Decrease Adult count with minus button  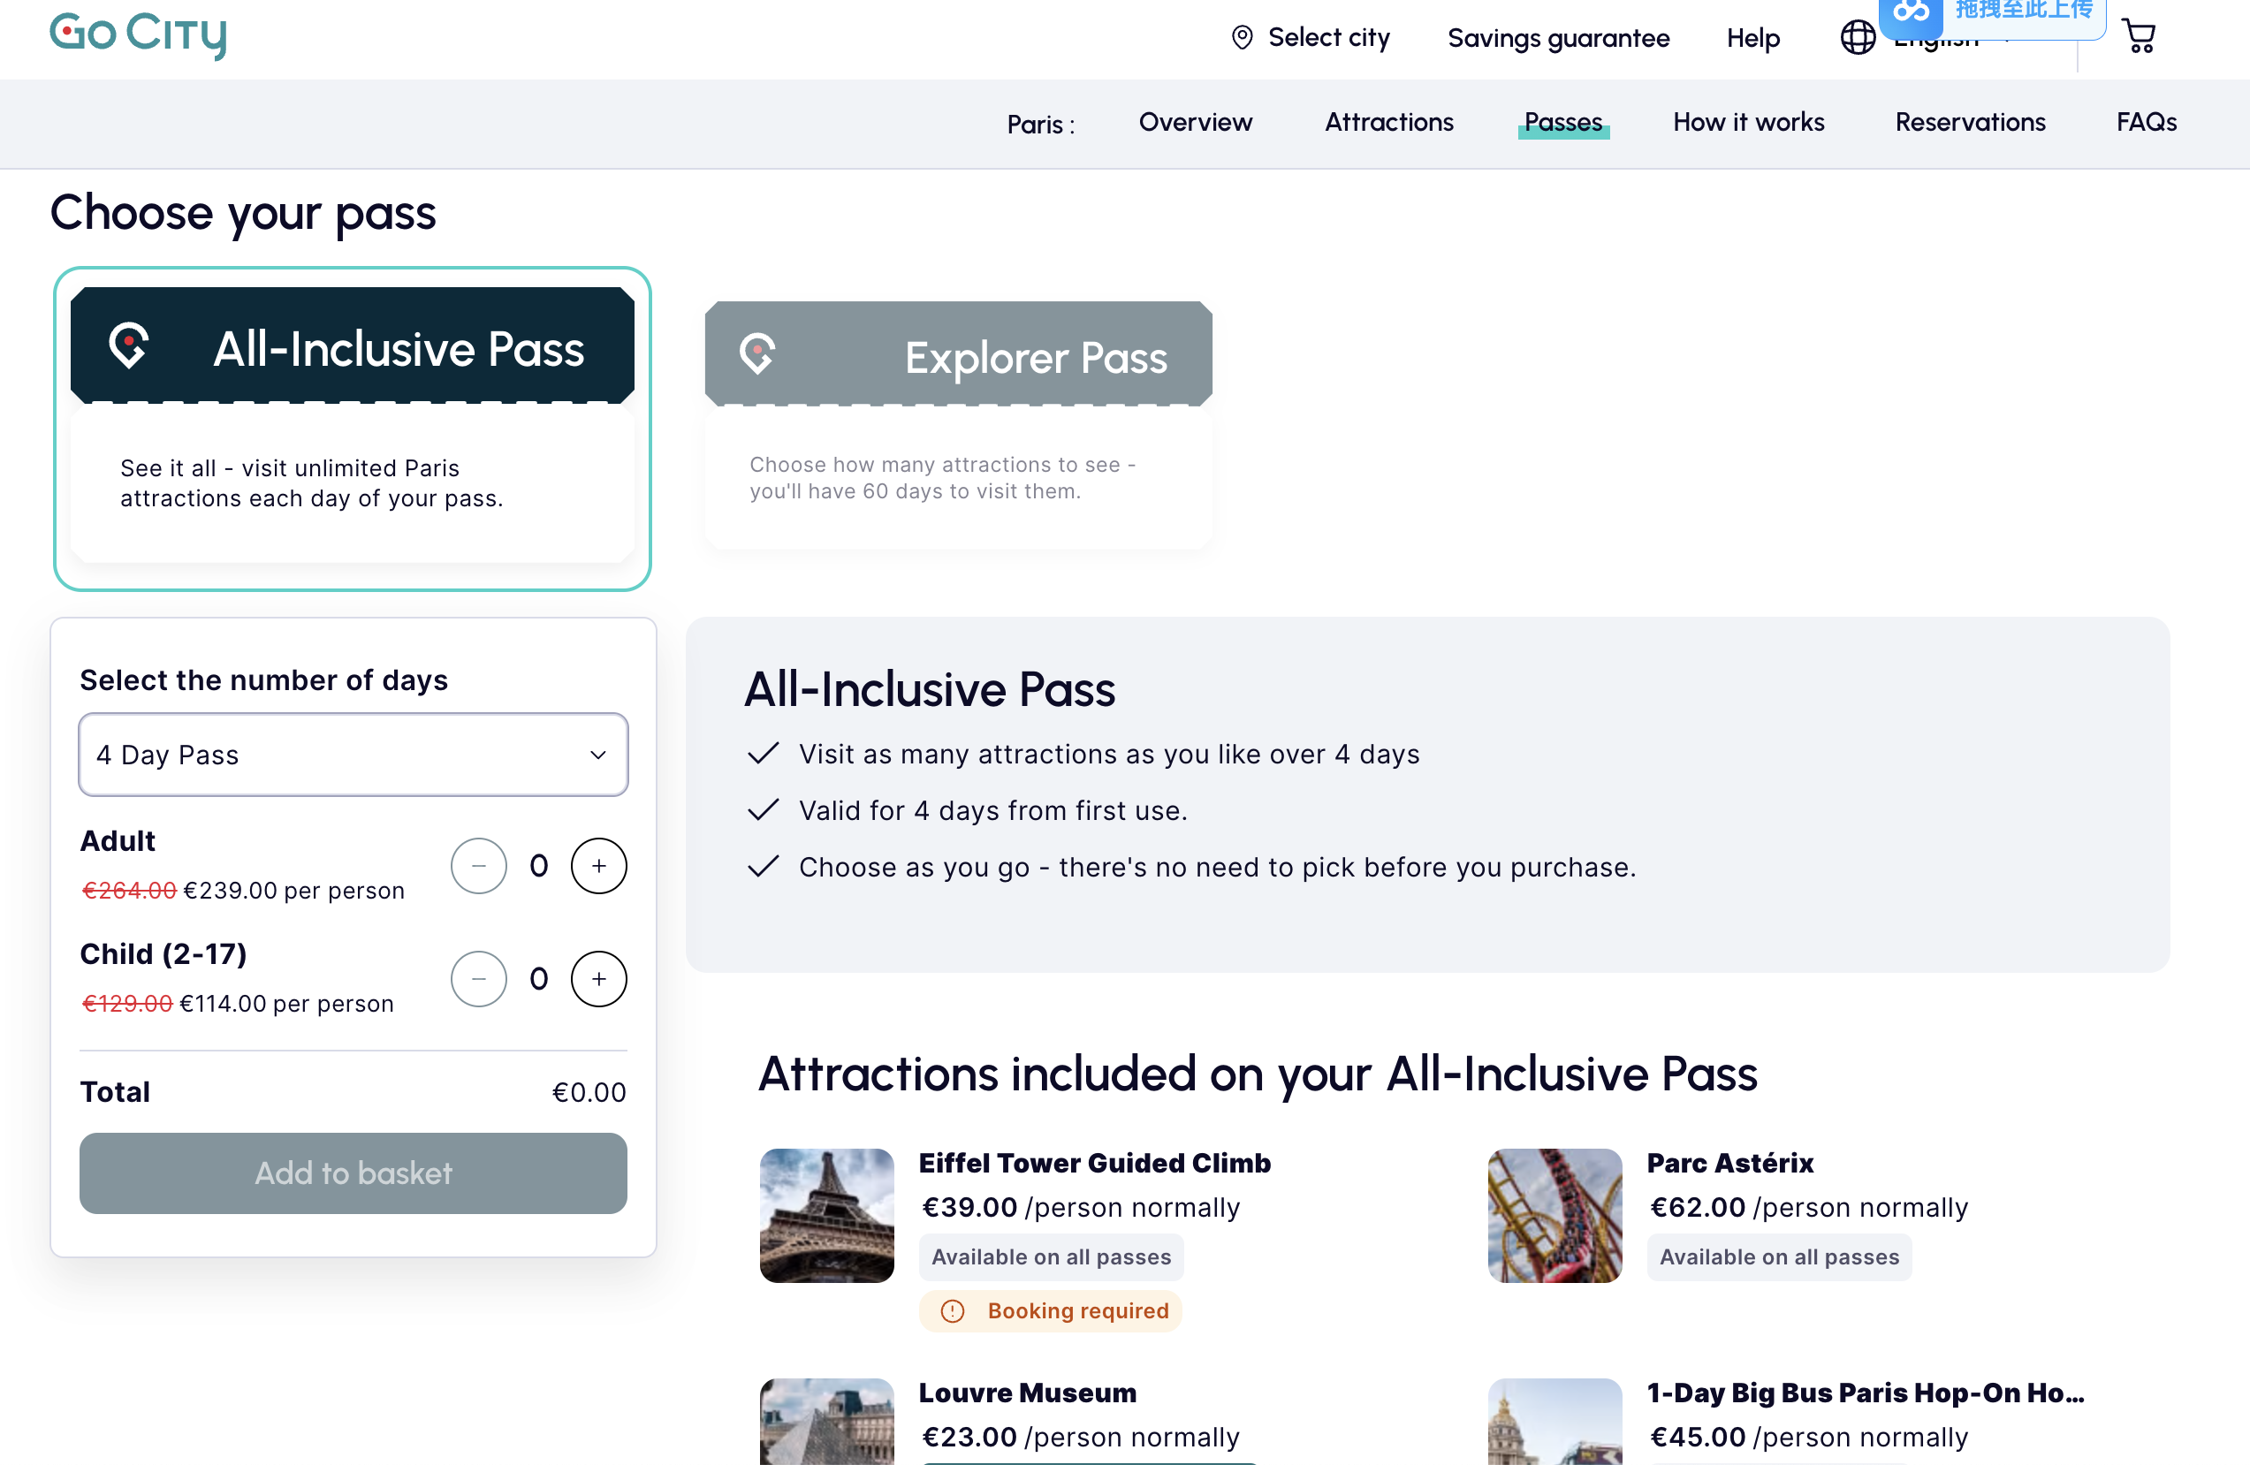[x=478, y=866]
